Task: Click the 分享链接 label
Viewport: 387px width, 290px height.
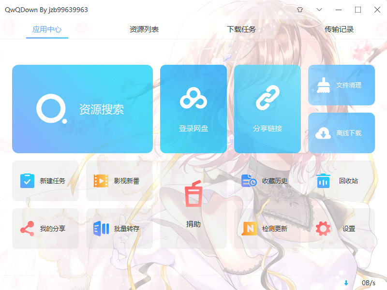Action: (x=268, y=128)
